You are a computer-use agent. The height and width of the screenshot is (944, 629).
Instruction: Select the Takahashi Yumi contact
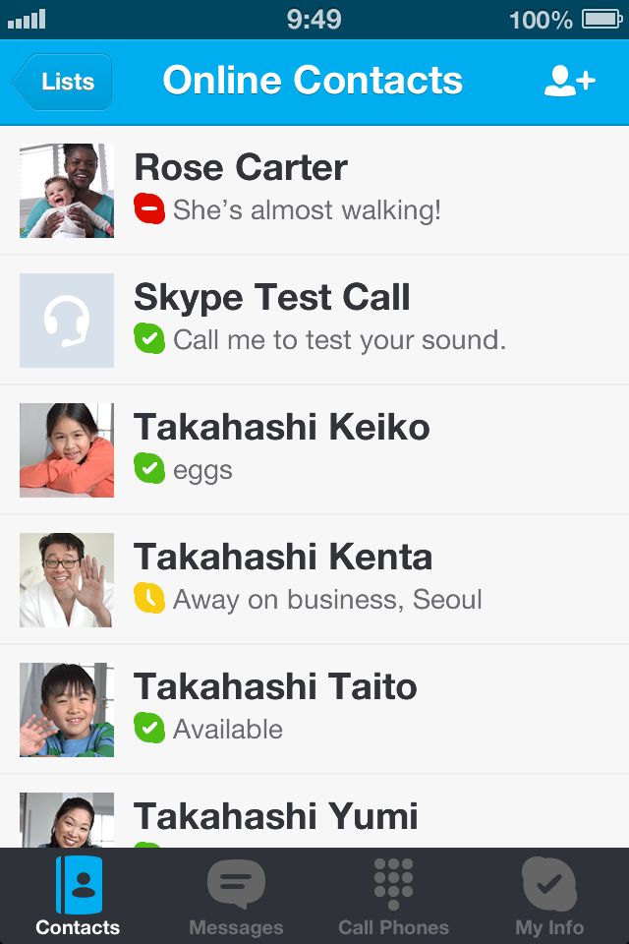click(276, 816)
